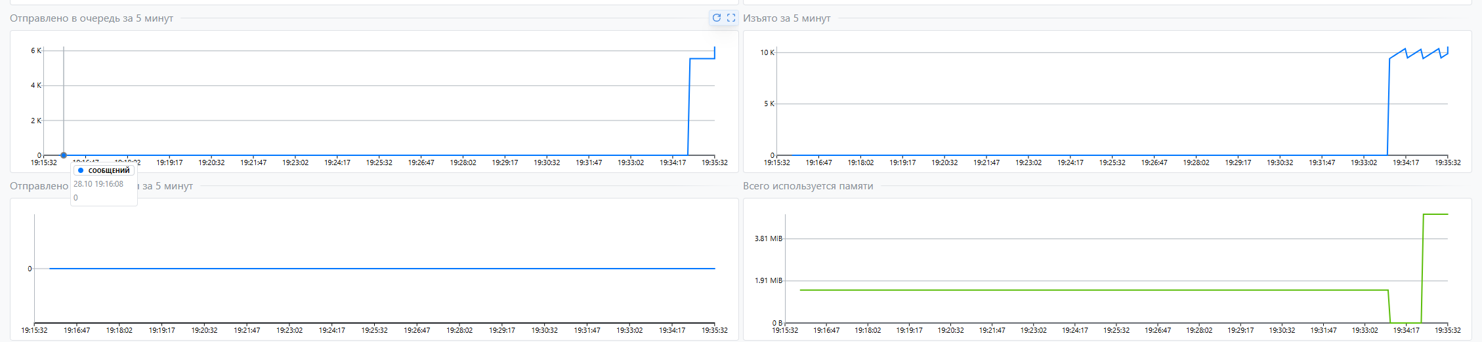
Task: Click 19:35:32 tick on the queue chart axis
Action: [714, 162]
